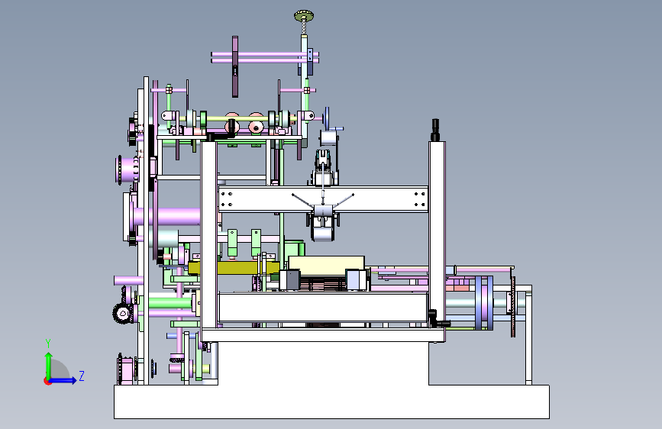Click the "Z" axis label

(82, 376)
